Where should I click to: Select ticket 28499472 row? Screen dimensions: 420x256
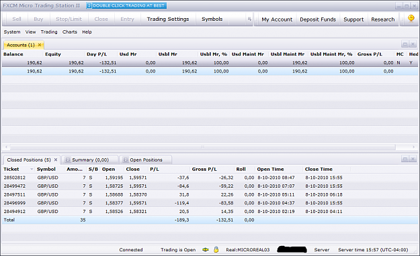pyautogui.click(x=210, y=186)
